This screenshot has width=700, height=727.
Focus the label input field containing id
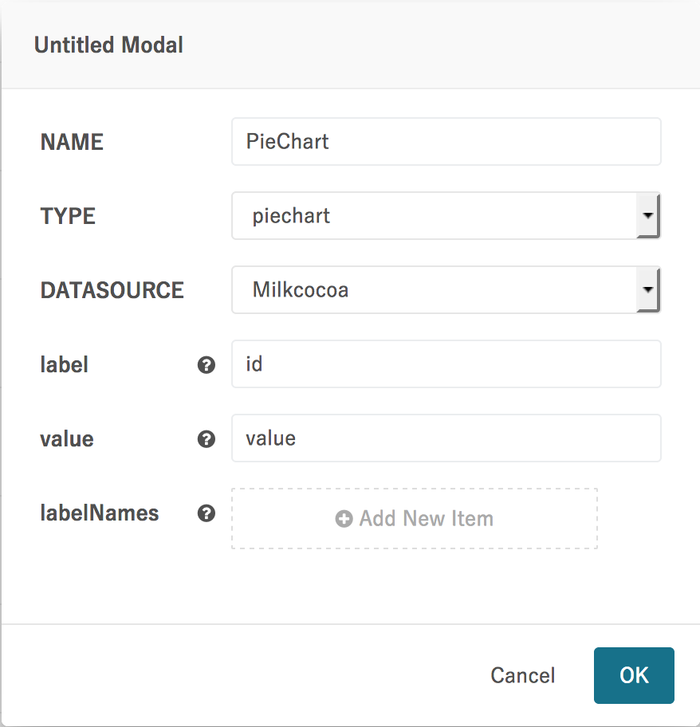pyautogui.click(x=446, y=364)
